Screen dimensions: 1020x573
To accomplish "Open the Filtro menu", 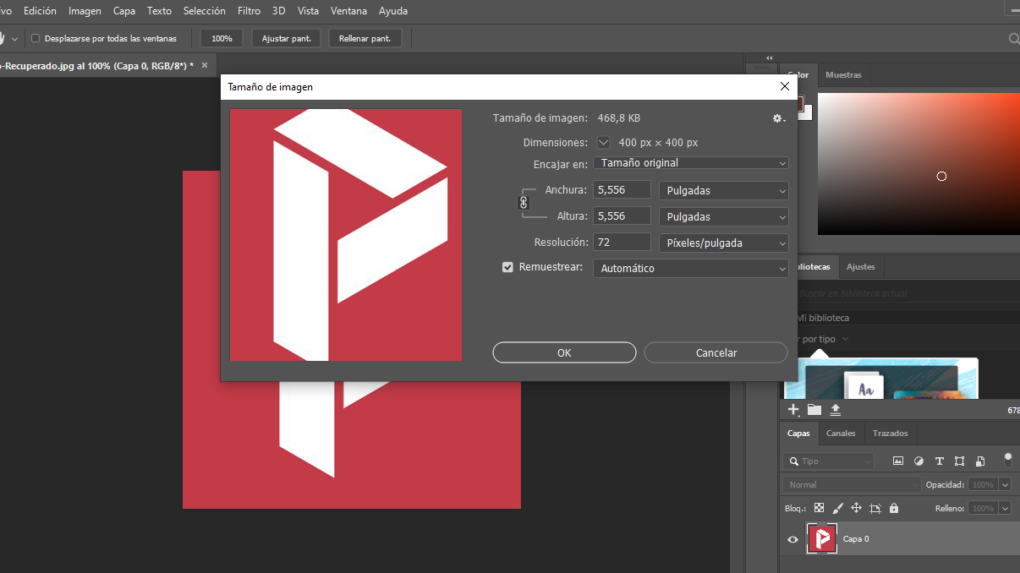I will tap(250, 11).
